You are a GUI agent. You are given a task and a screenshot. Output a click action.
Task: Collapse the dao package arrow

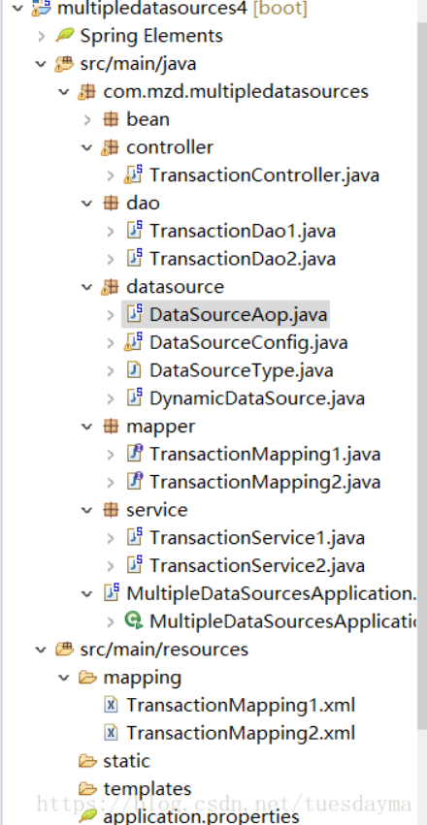(x=87, y=203)
